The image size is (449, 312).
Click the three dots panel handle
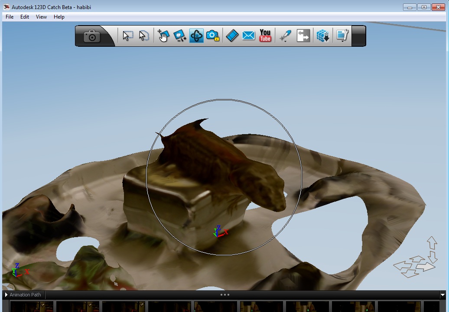point(225,295)
